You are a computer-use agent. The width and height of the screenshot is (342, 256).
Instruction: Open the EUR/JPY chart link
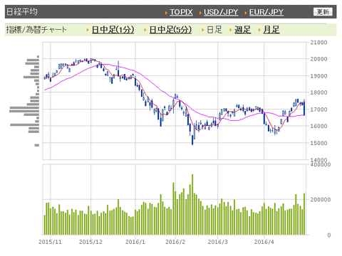(266, 12)
